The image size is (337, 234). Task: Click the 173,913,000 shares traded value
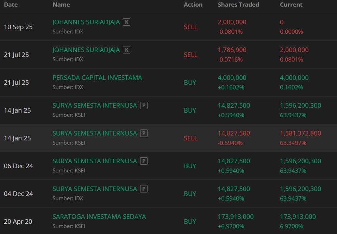click(236, 217)
